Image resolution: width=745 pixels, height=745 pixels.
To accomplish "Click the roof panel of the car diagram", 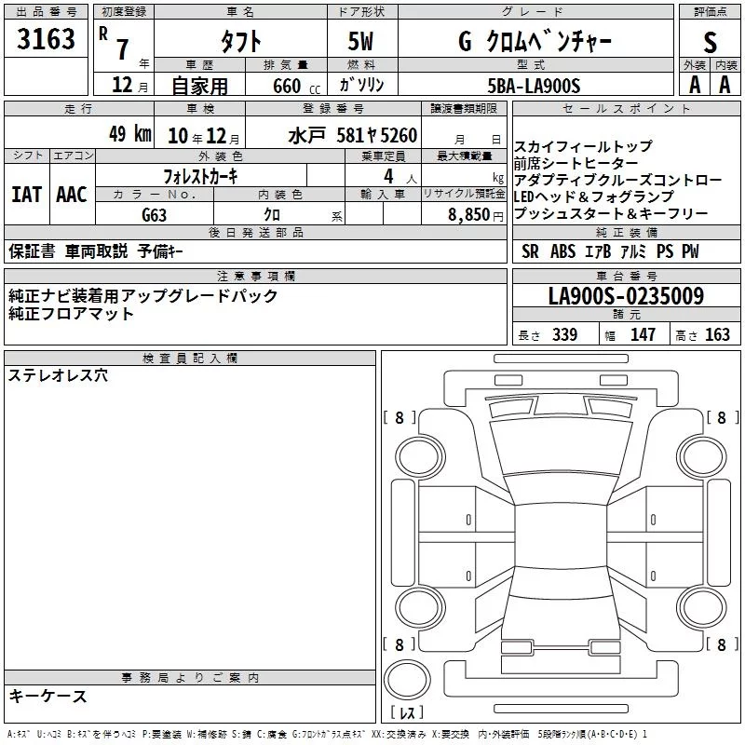I will point(561,536).
